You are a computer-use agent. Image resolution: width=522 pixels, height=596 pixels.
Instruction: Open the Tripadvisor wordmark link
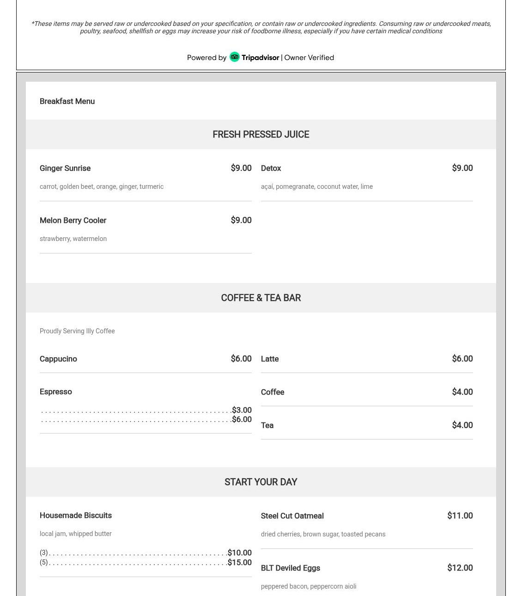click(260, 58)
